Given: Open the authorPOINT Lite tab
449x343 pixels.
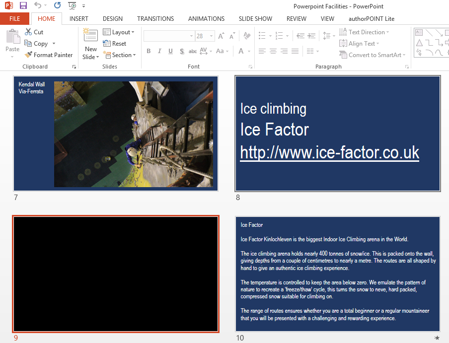Looking at the screenshot, I should (x=372, y=18).
